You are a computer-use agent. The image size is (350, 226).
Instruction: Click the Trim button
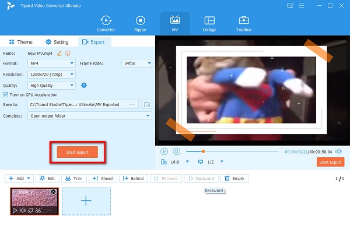pyautogui.click(x=74, y=178)
